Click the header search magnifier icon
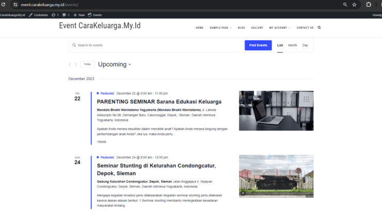Screen dimensions: 382x217 pyautogui.click(x=319, y=27)
